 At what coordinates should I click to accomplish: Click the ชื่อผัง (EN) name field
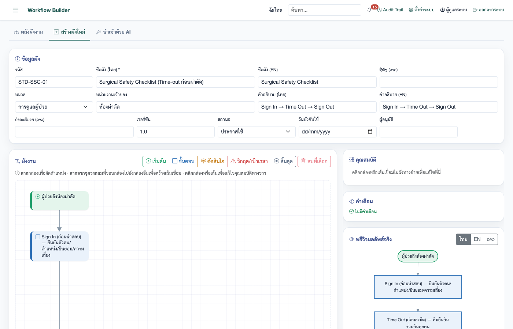[x=317, y=82]
